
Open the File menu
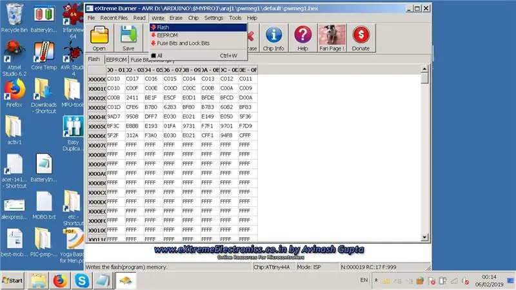coord(91,18)
